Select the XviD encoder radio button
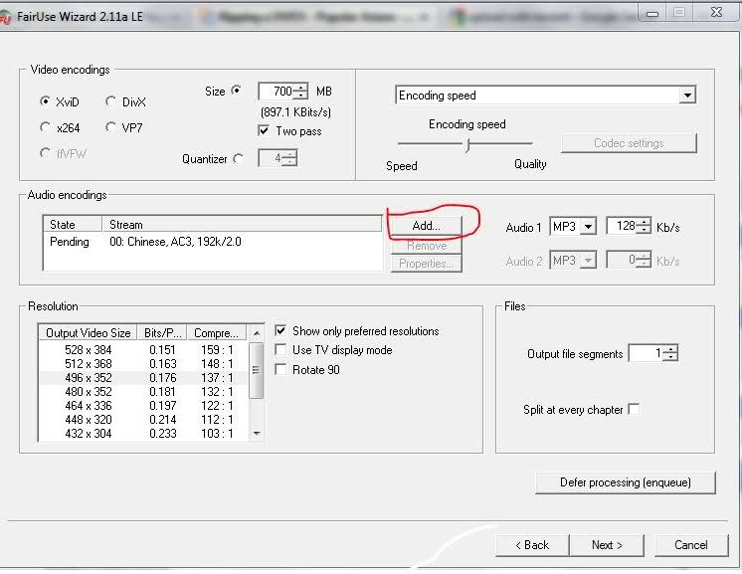This screenshot has width=742, height=574. tap(46, 101)
